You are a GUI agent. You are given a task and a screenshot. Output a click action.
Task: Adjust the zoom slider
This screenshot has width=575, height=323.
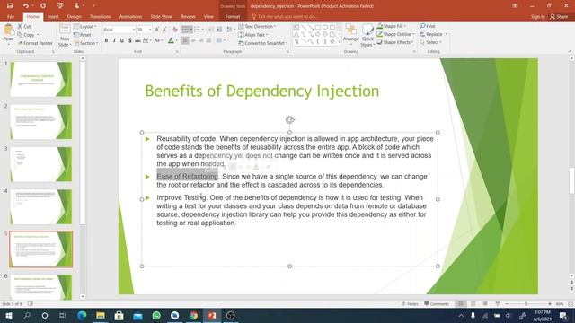tap(526, 303)
